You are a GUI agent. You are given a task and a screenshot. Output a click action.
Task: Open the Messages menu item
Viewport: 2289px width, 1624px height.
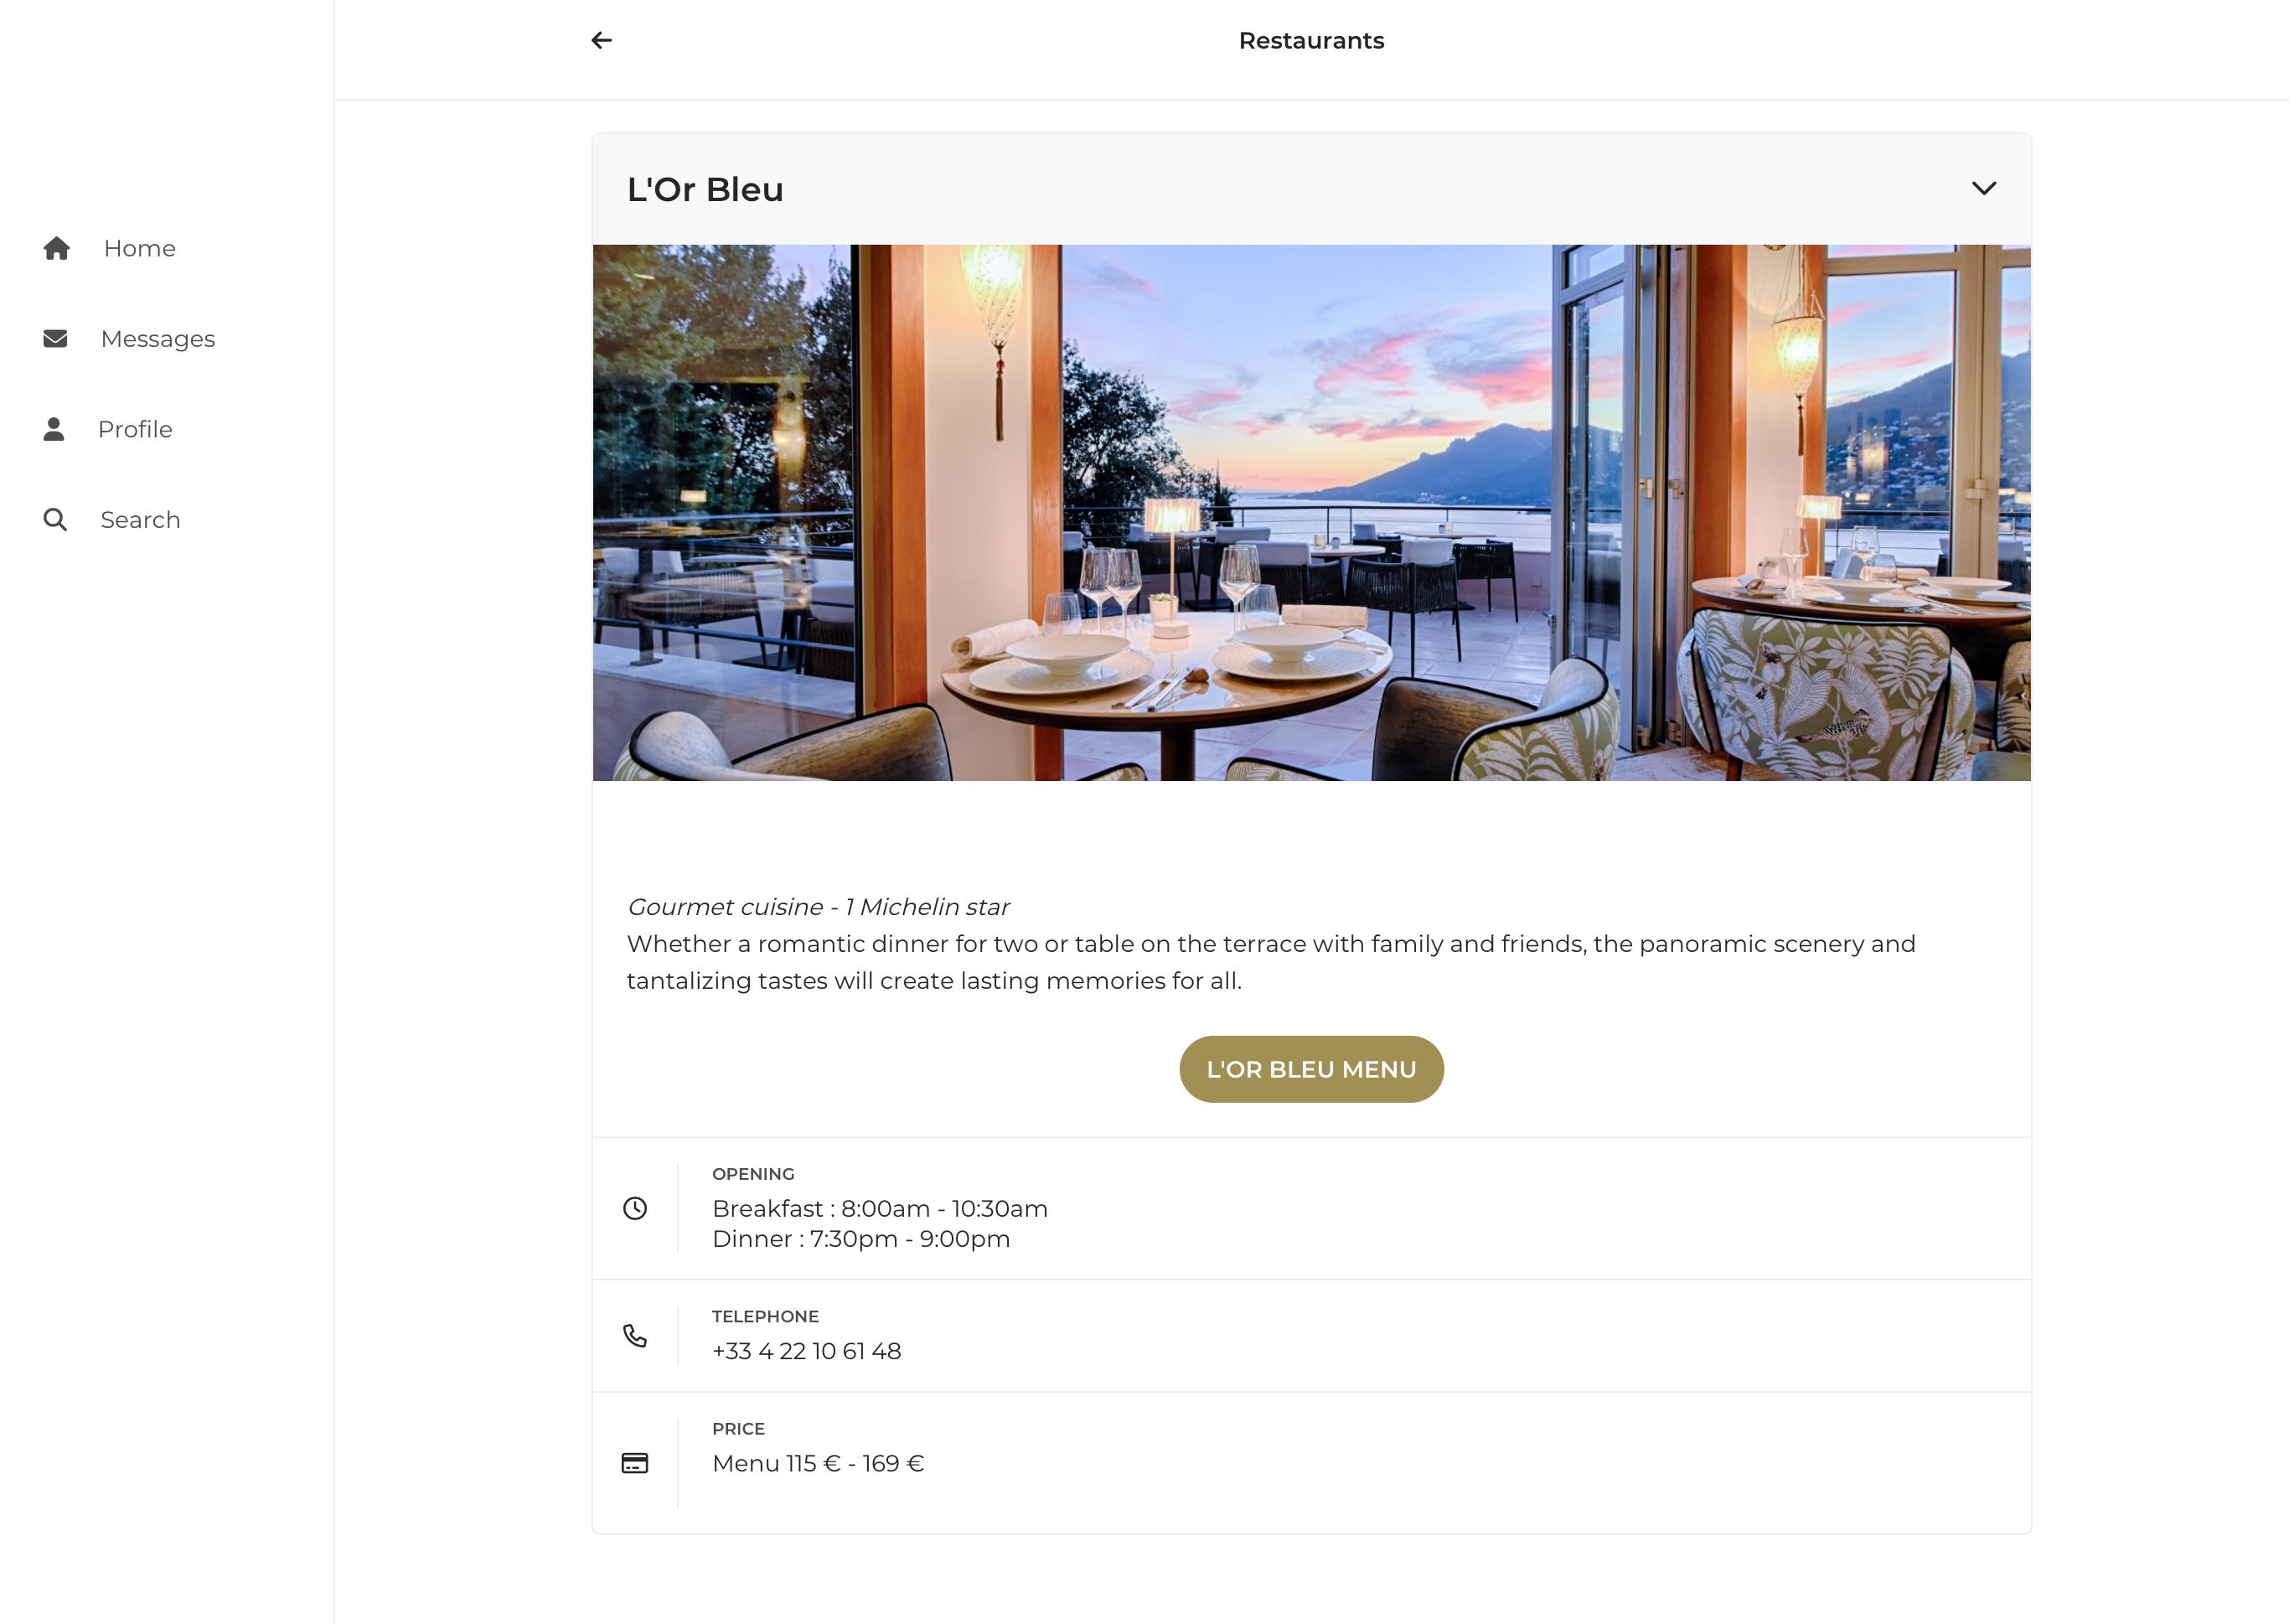tap(129, 339)
